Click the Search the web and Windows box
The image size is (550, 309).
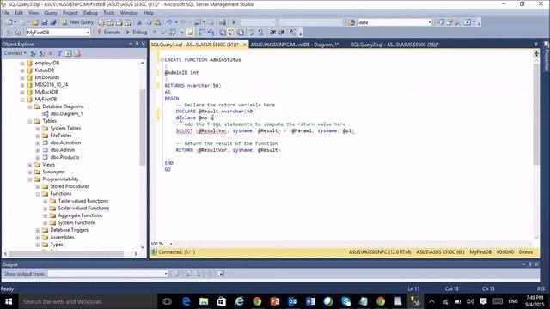(87, 301)
